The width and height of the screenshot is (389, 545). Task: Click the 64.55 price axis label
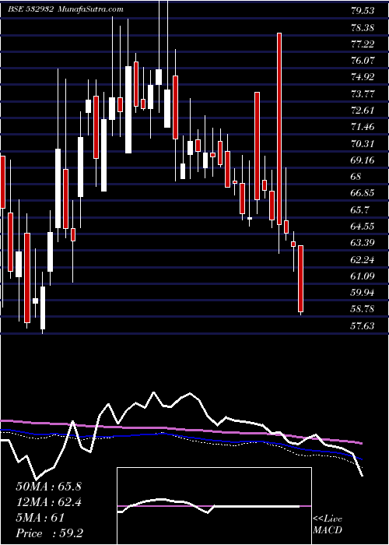pyautogui.click(x=363, y=227)
